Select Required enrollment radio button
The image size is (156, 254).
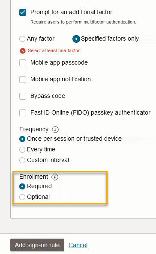click(22, 186)
